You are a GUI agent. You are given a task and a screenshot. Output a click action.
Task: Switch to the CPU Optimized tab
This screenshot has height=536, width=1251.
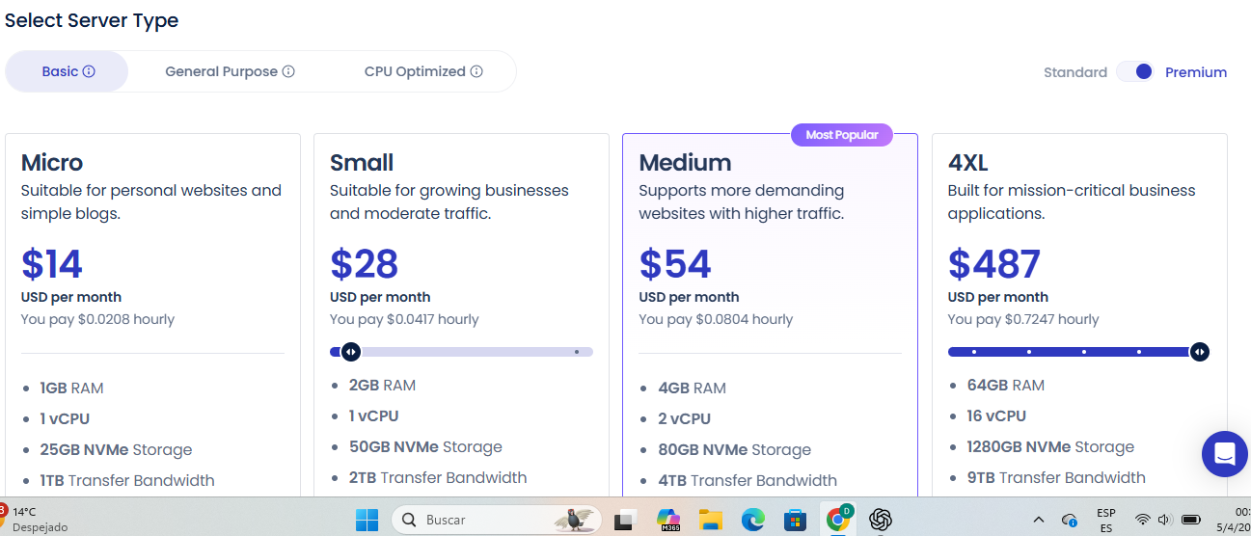[x=423, y=71]
